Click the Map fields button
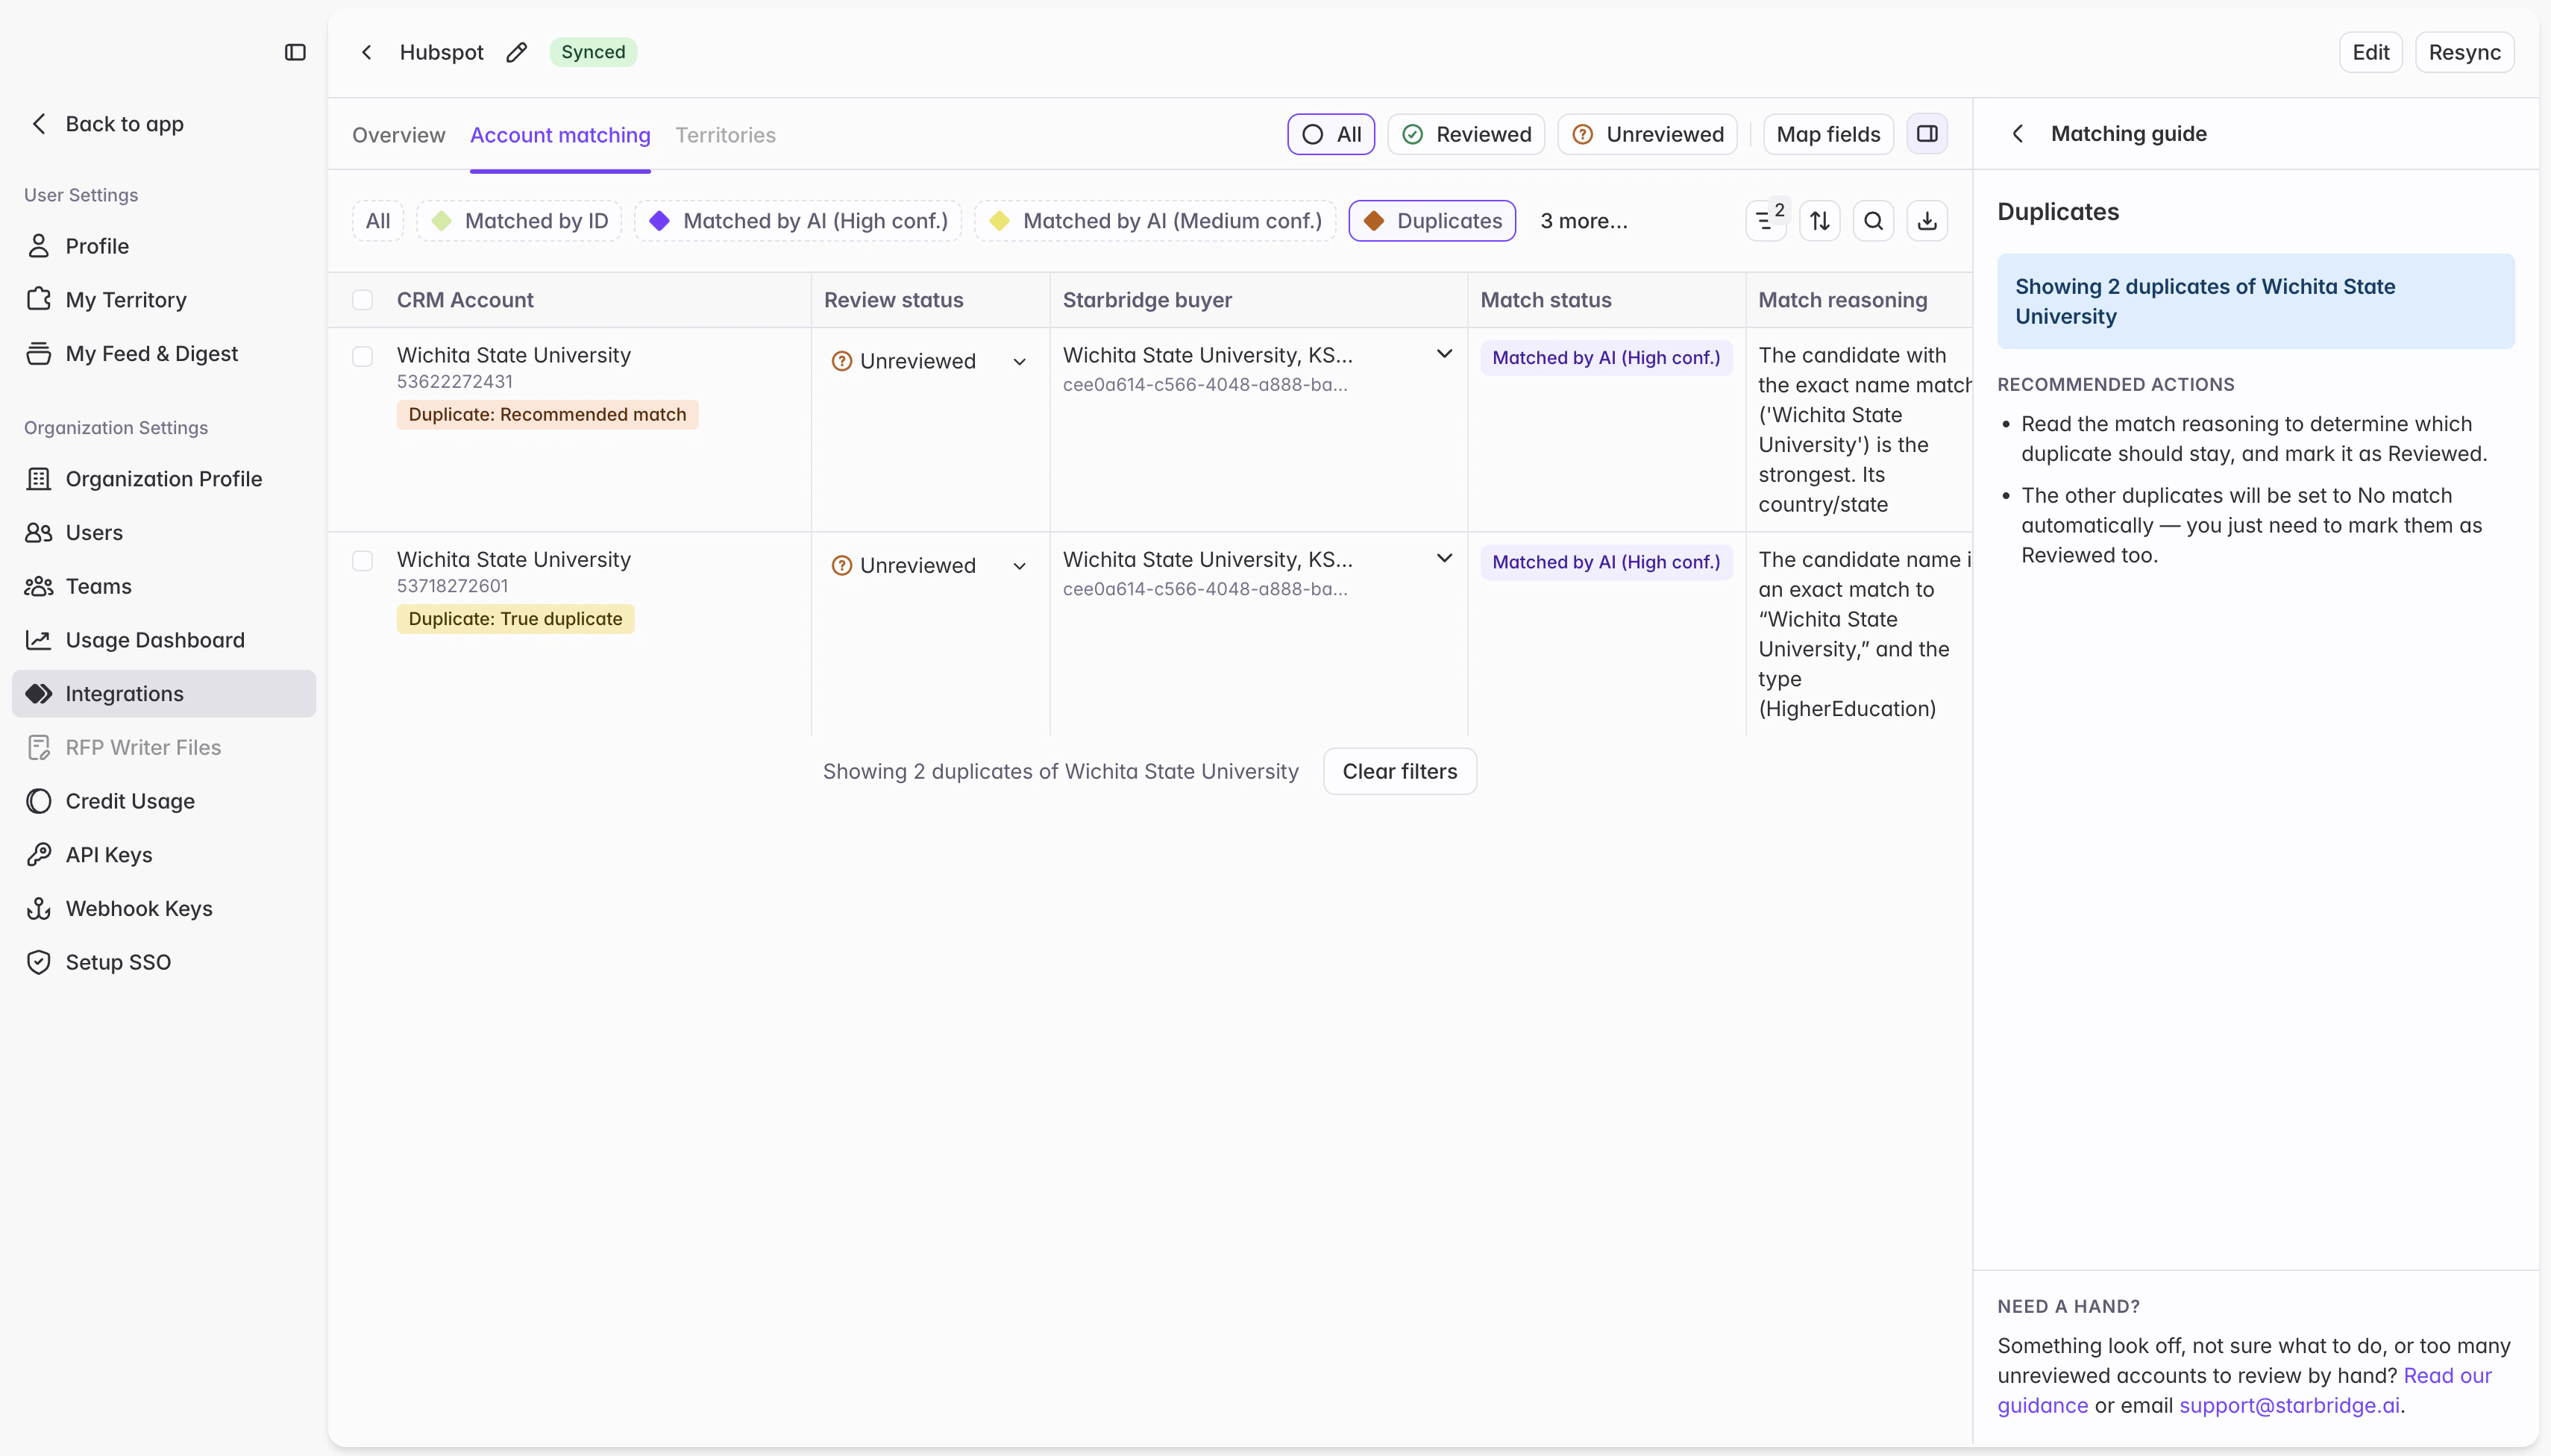 1828,134
